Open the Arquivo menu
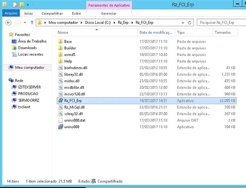 (11, 13)
